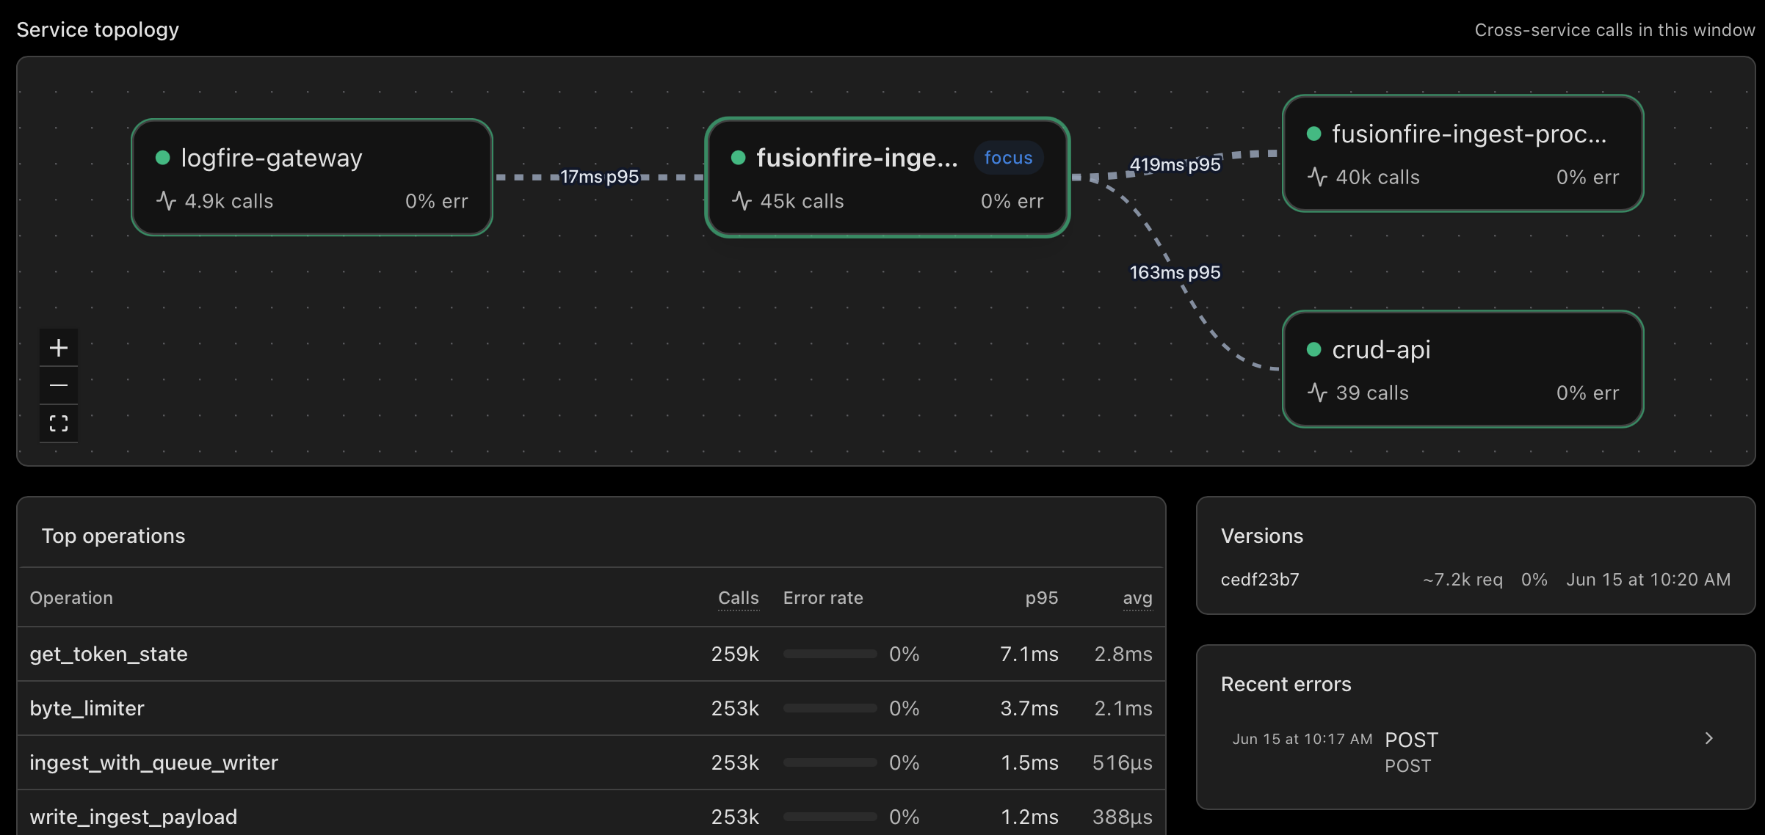1765x835 pixels.
Task: Click the 259k calls value
Action: click(735, 654)
